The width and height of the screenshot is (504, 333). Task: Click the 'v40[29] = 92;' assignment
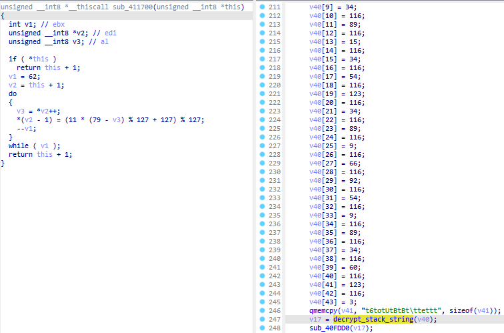[335, 180]
